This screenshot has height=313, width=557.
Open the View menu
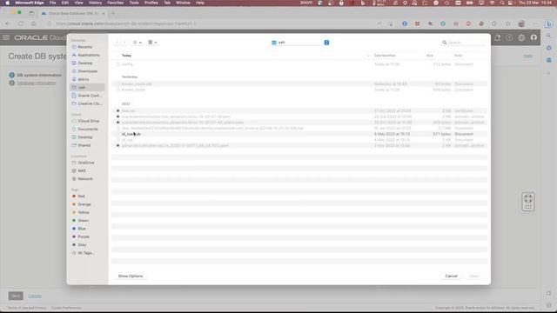[78, 3]
